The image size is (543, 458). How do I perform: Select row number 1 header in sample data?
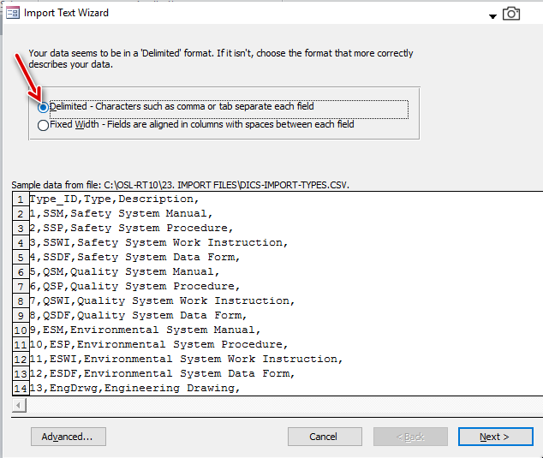point(21,199)
